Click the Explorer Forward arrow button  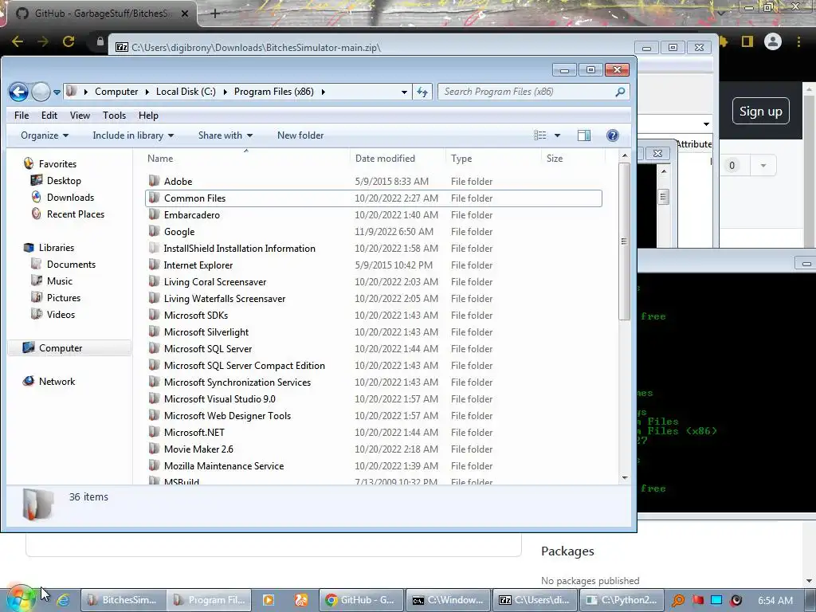[x=41, y=92]
